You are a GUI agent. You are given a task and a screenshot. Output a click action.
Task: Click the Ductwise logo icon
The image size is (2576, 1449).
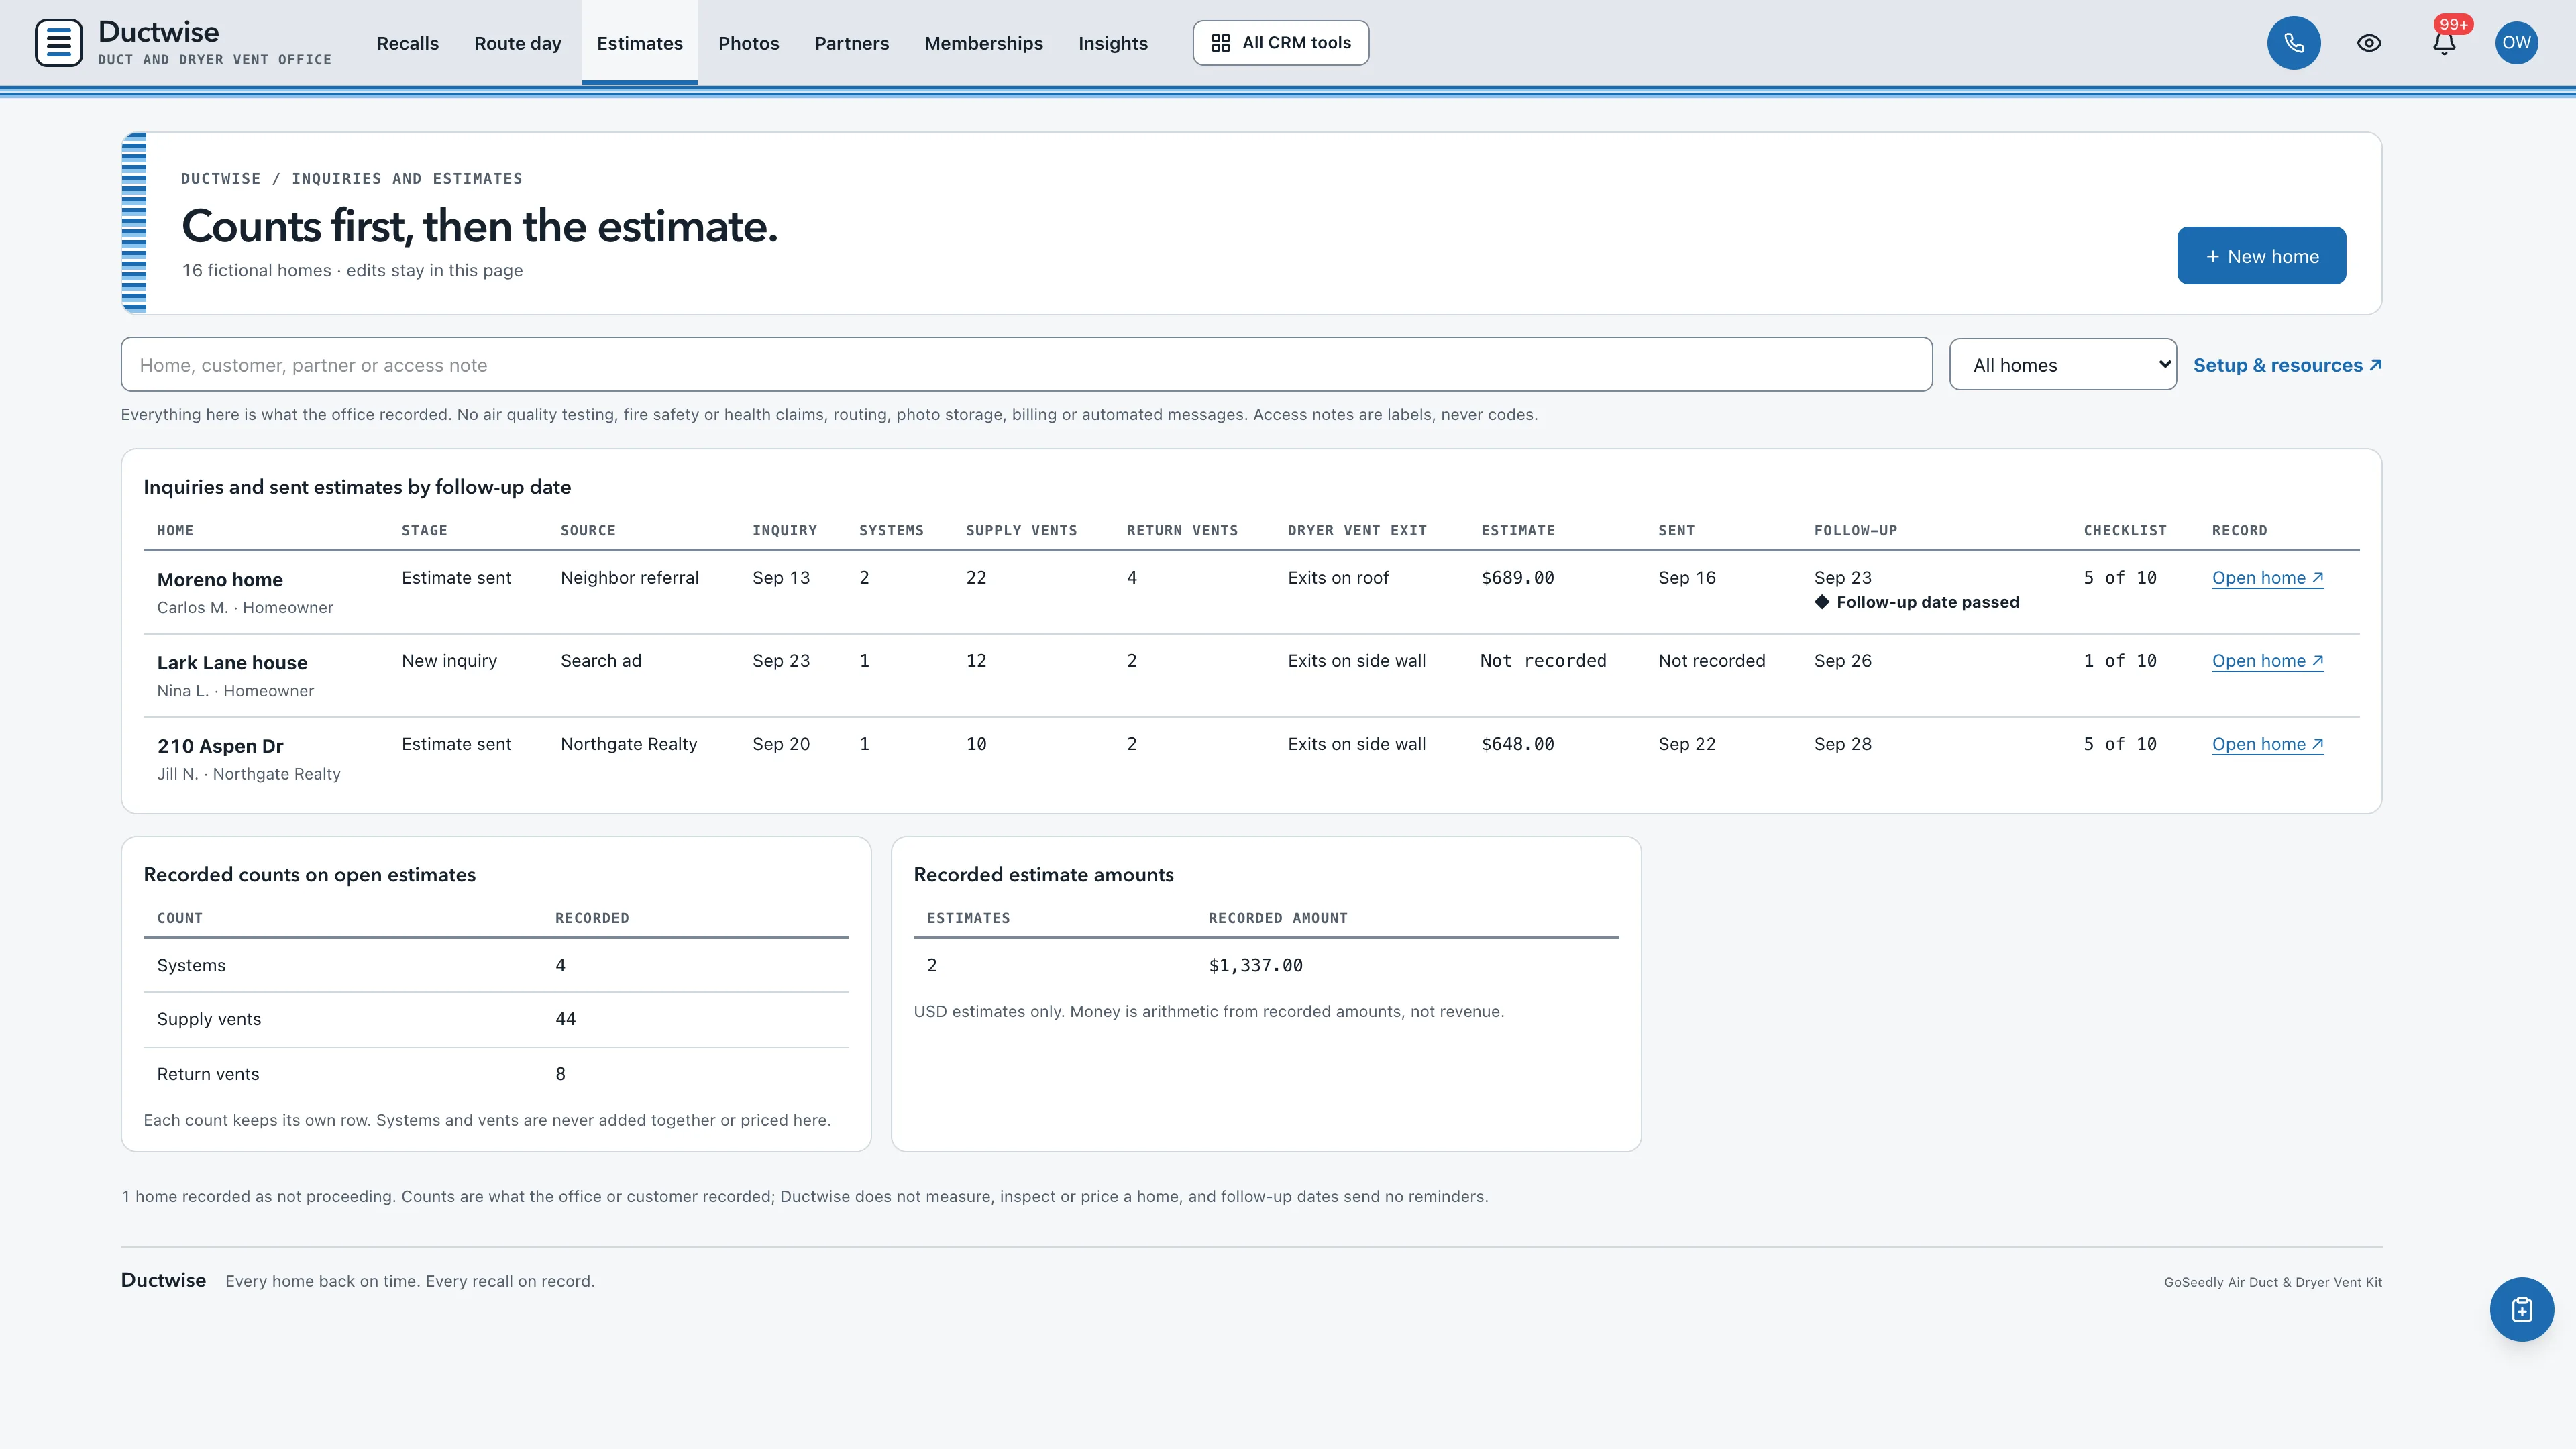point(58,43)
